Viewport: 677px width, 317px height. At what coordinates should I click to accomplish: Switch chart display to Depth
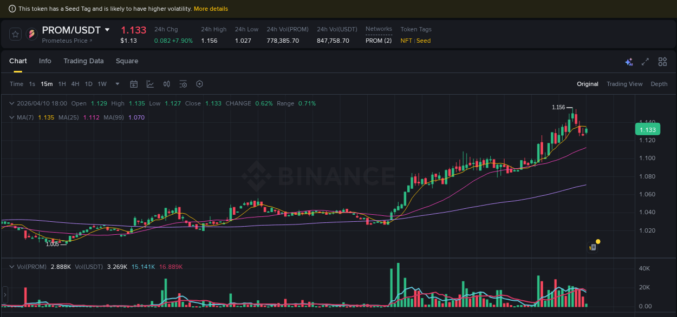click(x=659, y=84)
